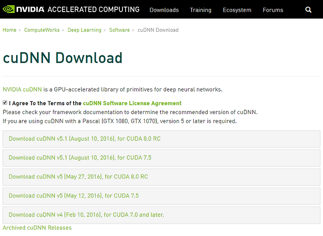Click the ACCELERATED COMPUTING header title
Viewport: 323px width, 236px height.
pyautogui.click(x=93, y=9)
